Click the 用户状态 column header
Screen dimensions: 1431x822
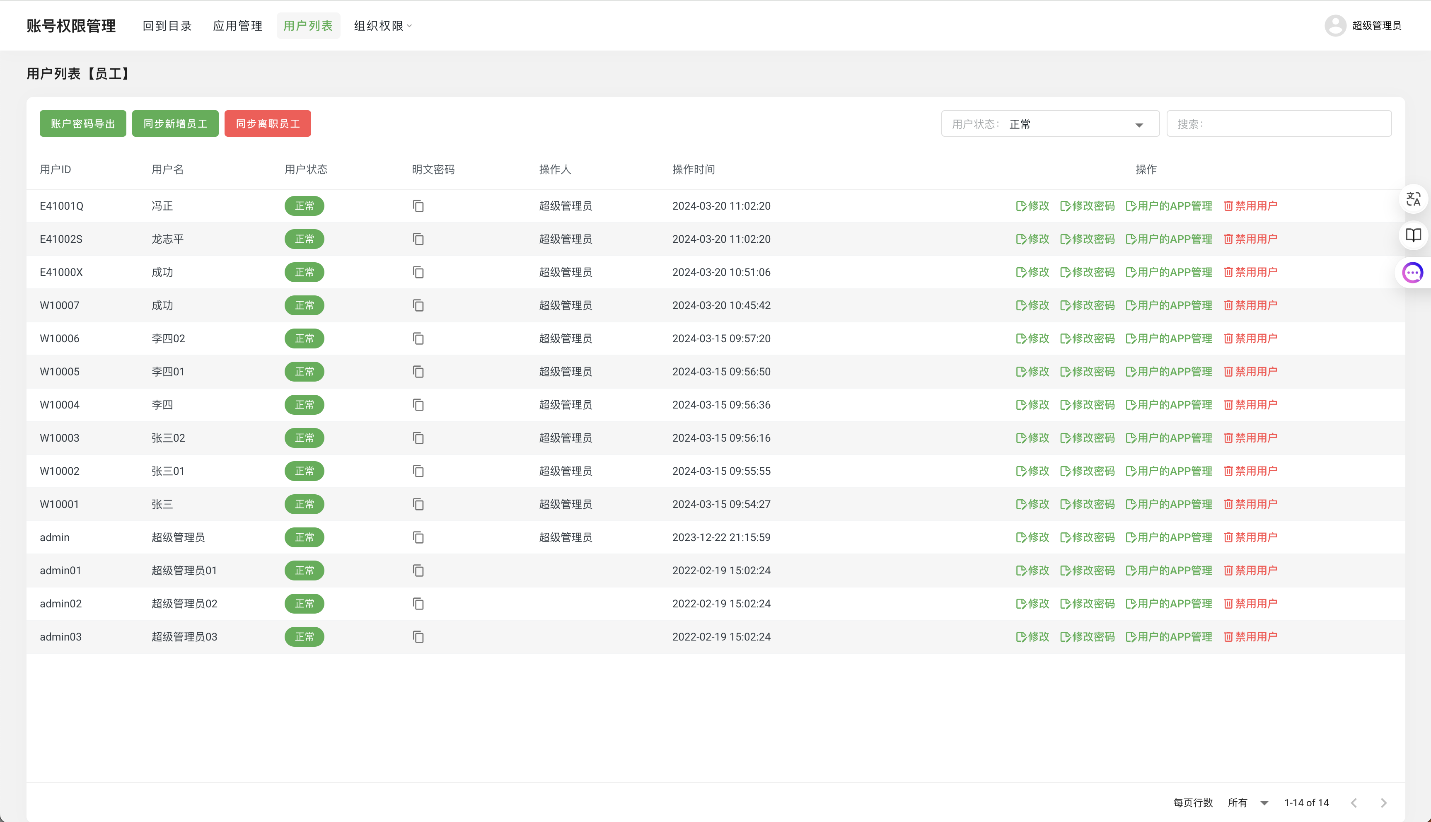tap(306, 169)
